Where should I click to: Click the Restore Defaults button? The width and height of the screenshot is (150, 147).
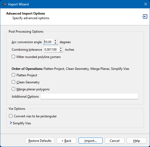(x=40, y=141)
